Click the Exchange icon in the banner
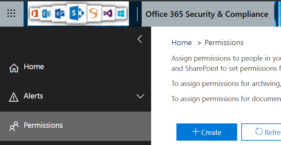 (46, 14)
